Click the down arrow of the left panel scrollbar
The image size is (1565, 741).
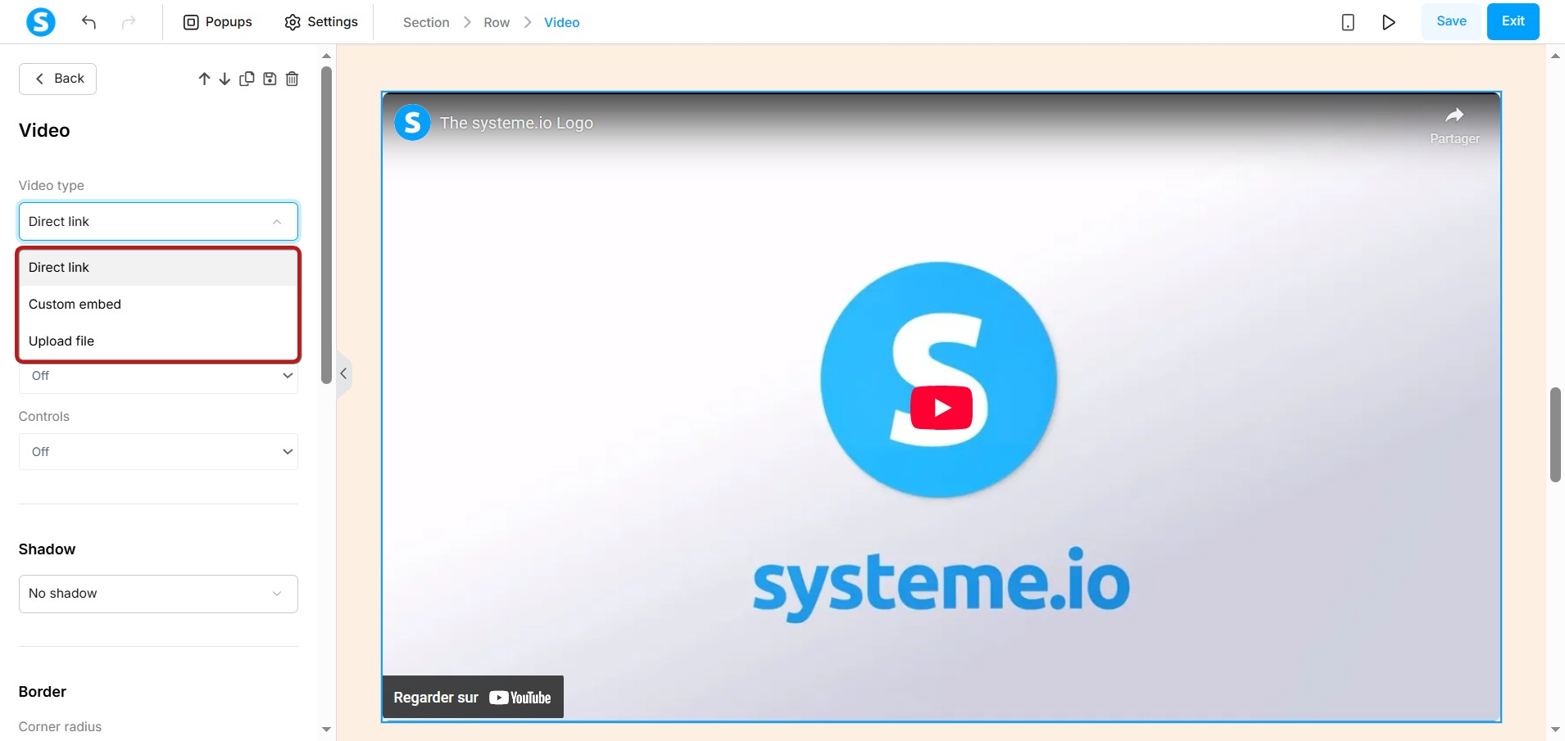(326, 729)
